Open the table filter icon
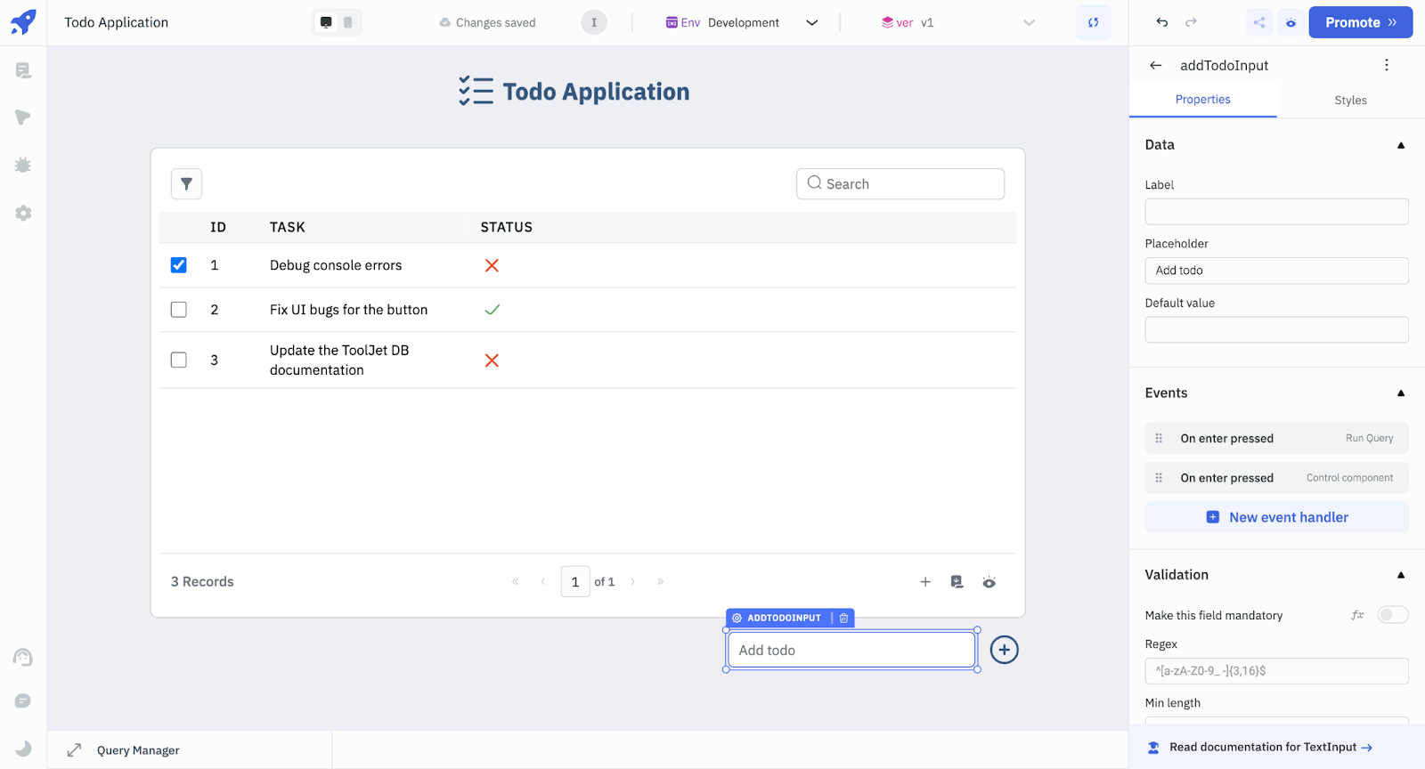Viewport: 1425px width, 769px height. coord(186,184)
